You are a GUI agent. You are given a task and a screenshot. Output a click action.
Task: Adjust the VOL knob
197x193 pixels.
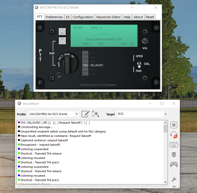click(145, 41)
